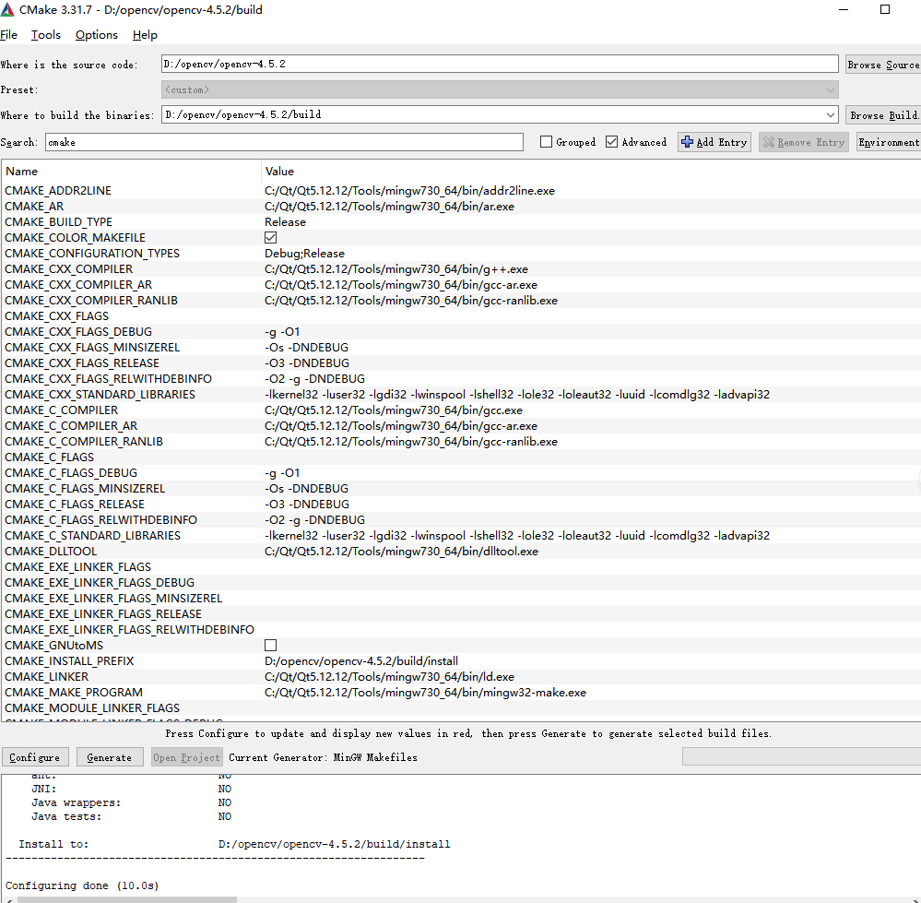Select the CMAKE_INSTALL_PREFIX entry
921x903 pixels.
[x=69, y=661]
